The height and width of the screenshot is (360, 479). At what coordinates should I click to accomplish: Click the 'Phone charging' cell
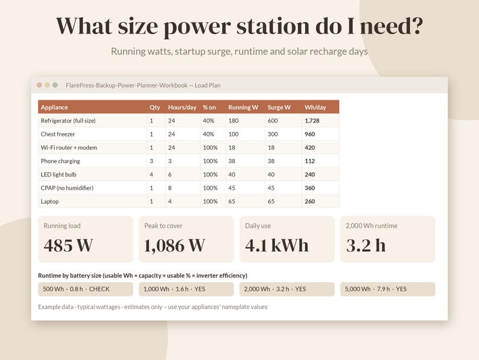tap(92, 161)
